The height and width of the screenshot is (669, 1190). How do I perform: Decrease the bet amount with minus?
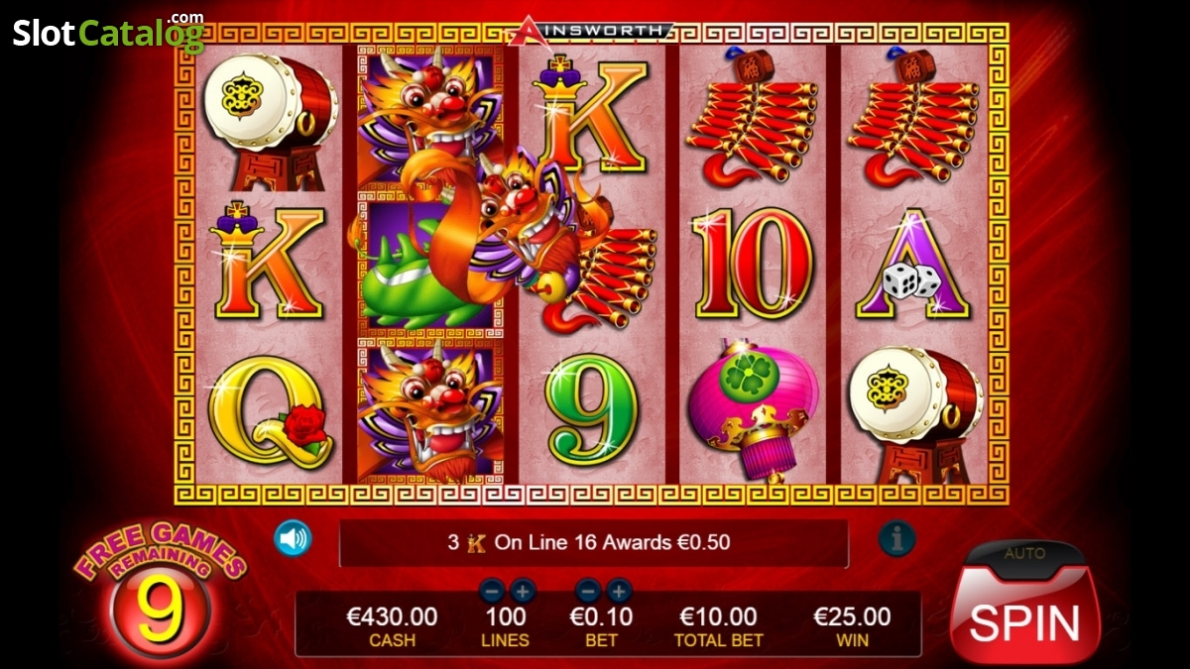[588, 592]
